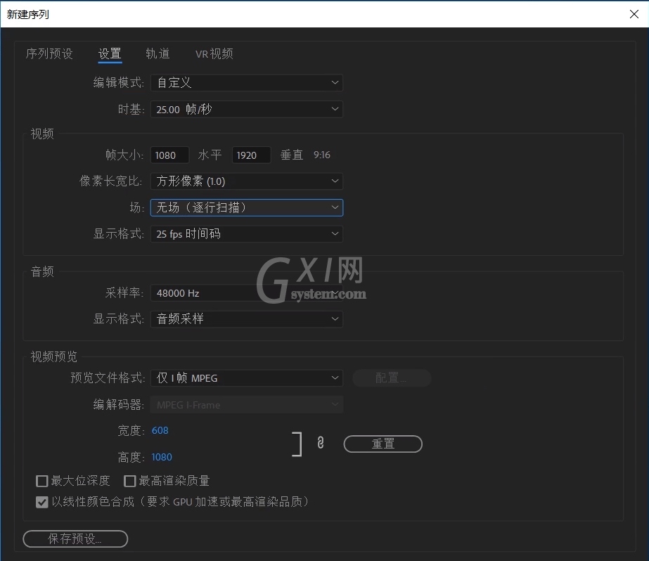Open the 采样率 48000 Hz dropdown
This screenshot has width=649, height=561.
[x=247, y=293]
